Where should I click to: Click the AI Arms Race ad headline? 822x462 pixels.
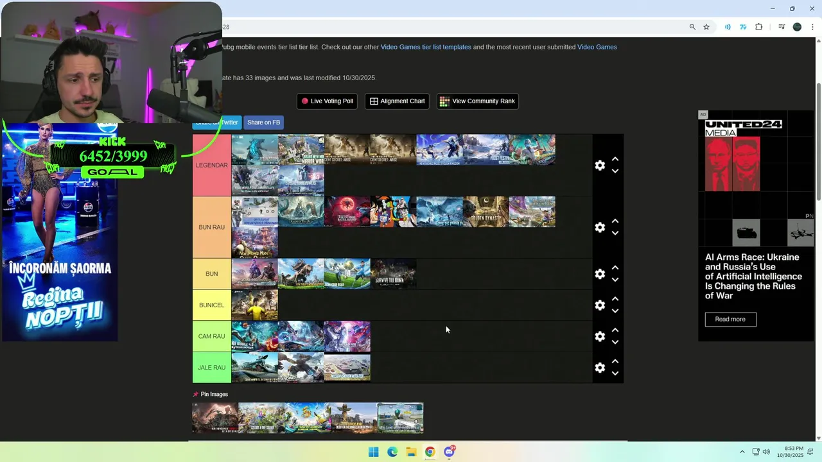click(x=753, y=277)
